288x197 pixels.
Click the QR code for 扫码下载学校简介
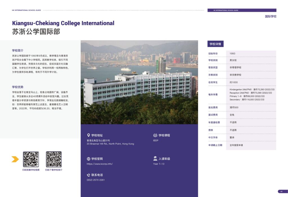click(54, 159)
